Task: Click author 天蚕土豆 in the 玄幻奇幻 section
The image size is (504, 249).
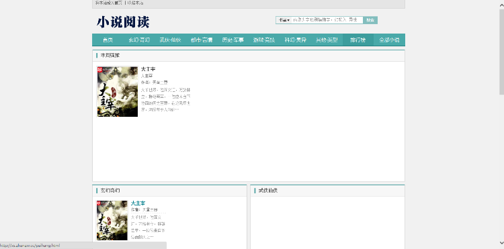Action: 150,209
